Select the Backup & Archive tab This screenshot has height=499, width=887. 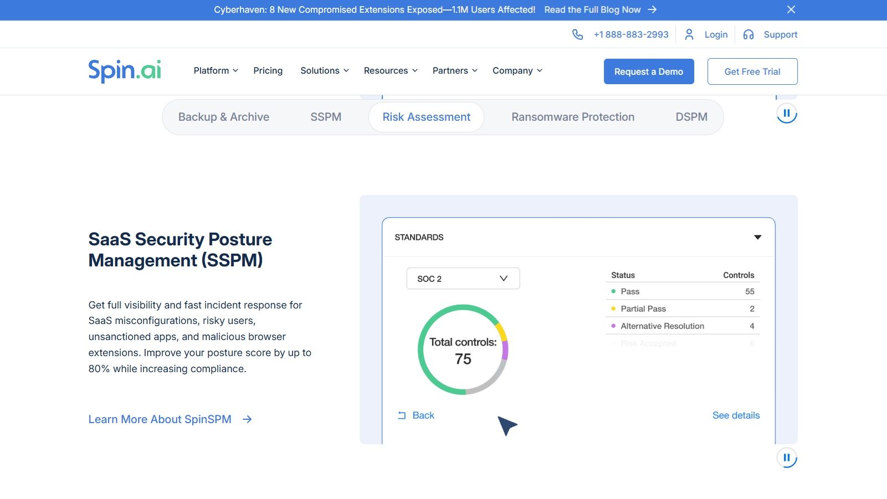224,117
